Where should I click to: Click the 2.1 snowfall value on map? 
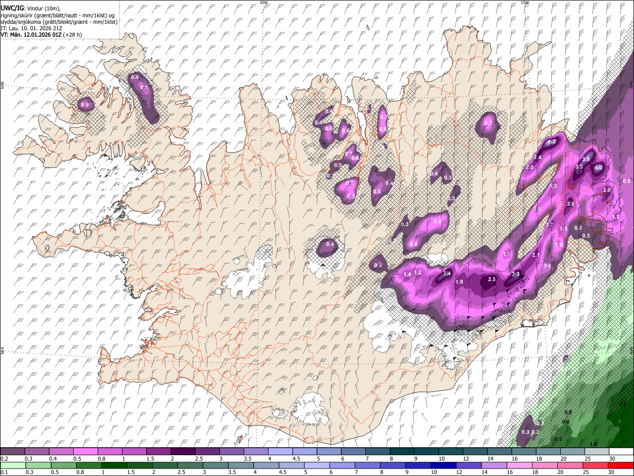(x=535, y=255)
